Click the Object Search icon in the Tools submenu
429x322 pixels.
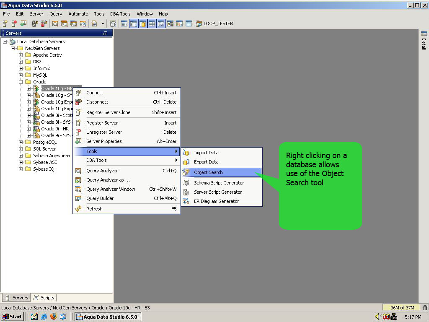[186, 172]
